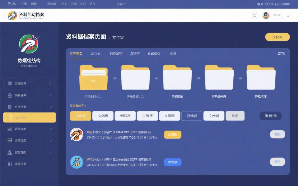Select the leftmost active tab

pyautogui.click(x=76, y=53)
